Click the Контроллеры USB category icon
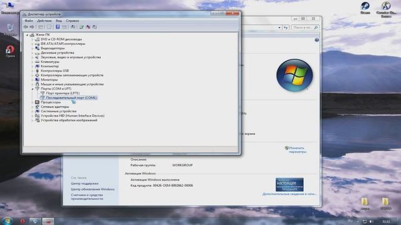Image resolution: width=401 pixels, height=225 pixels. pos(38,71)
